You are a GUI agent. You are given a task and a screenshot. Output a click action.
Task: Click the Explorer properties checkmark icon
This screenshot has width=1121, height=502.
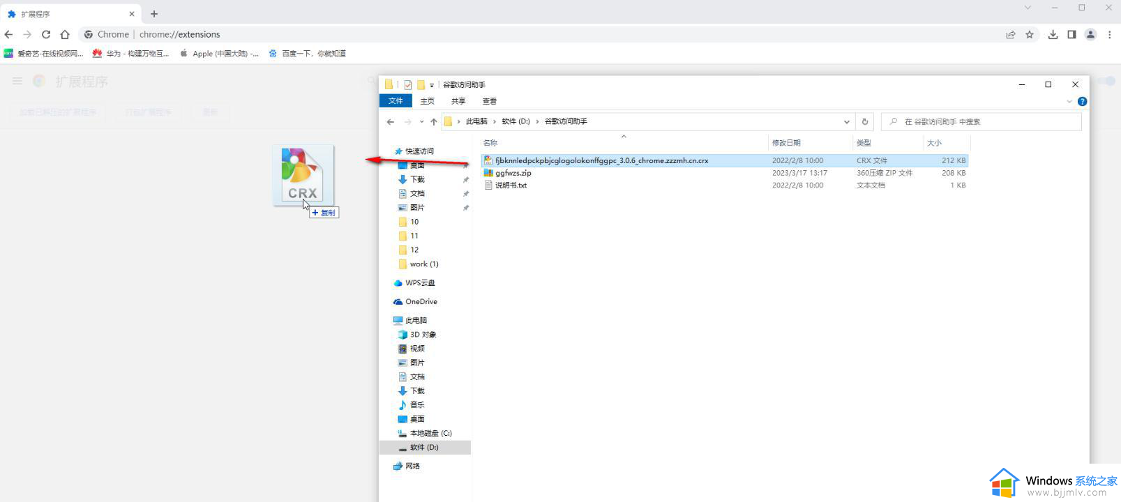(407, 85)
